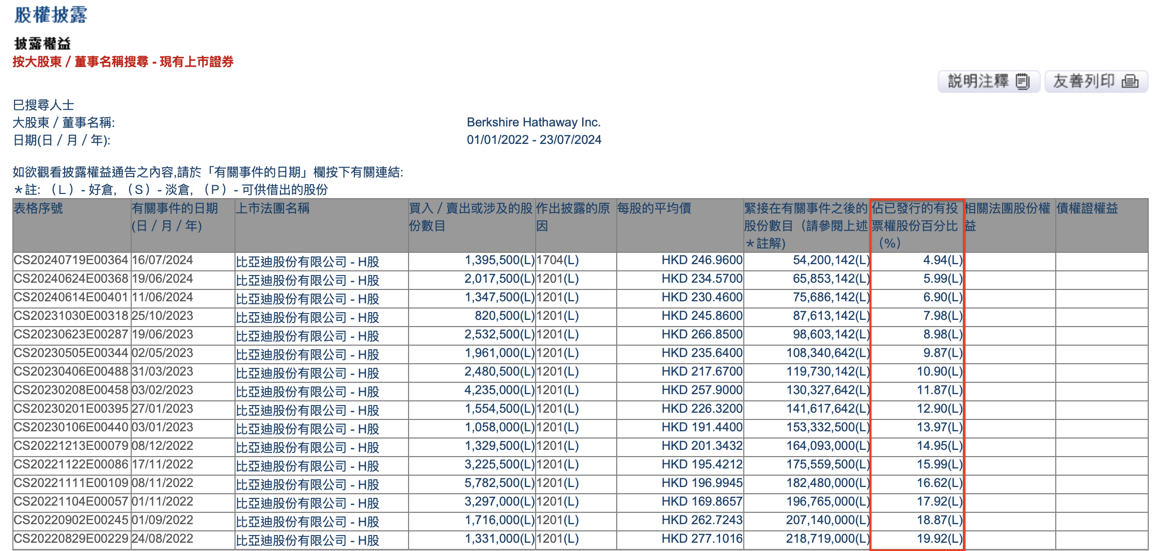Click the percentage value 9.87(L)
The image size is (1157, 551).
tap(943, 353)
